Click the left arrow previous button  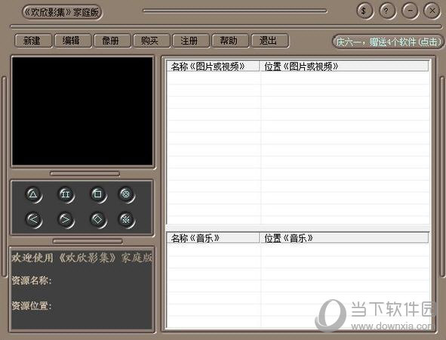pos(33,220)
